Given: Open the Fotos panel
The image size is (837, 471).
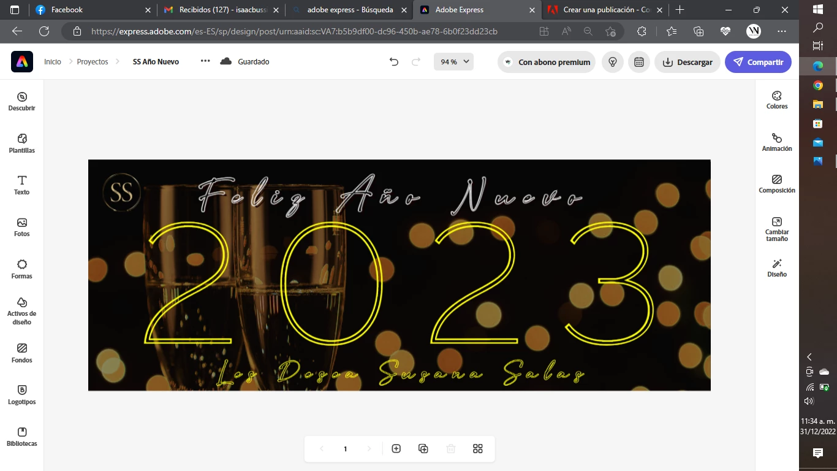Looking at the screenshot, I should click(x=22, y=227).
